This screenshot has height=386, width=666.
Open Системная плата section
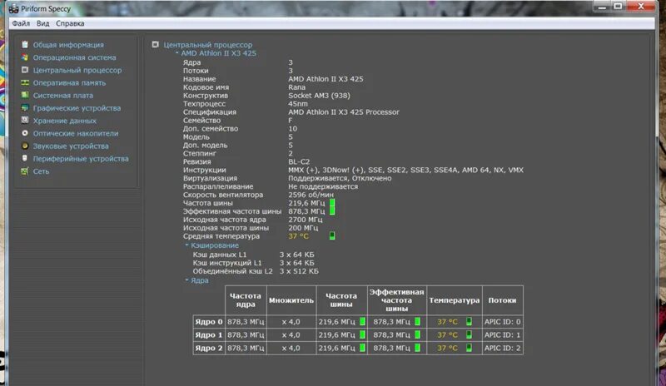(x=63, y=96)
